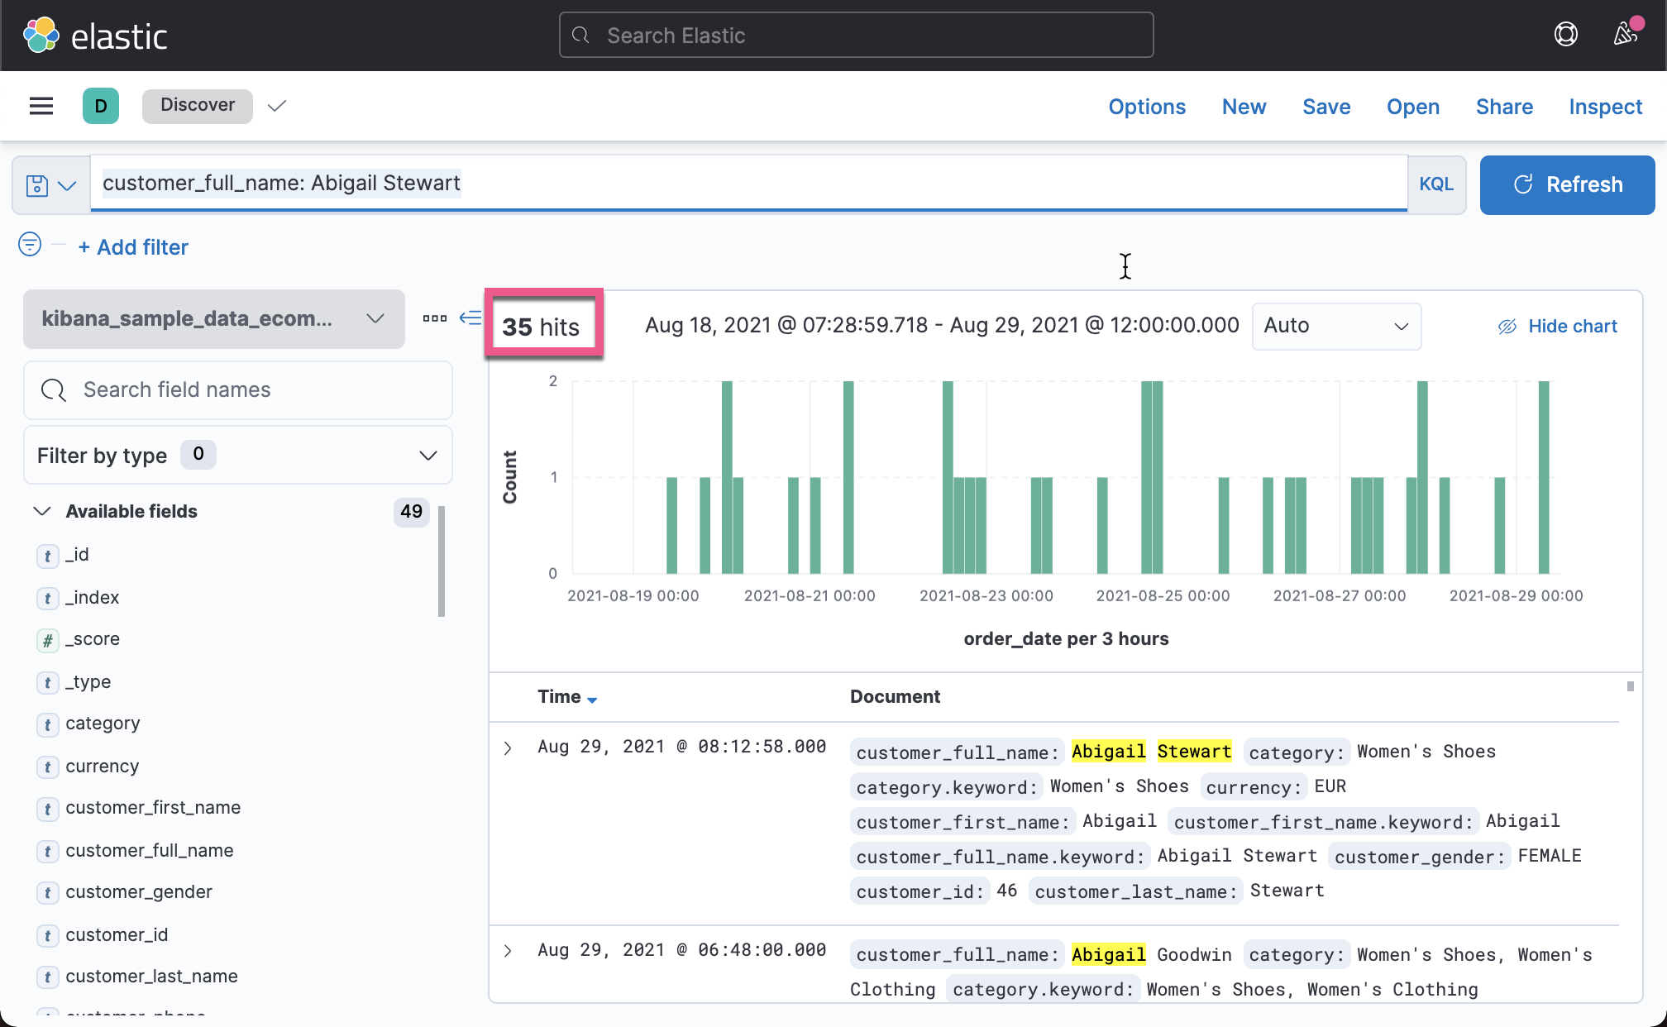Hide the histogram chart
This screenshot has width=1667, height=1027.
[1557, 327]
